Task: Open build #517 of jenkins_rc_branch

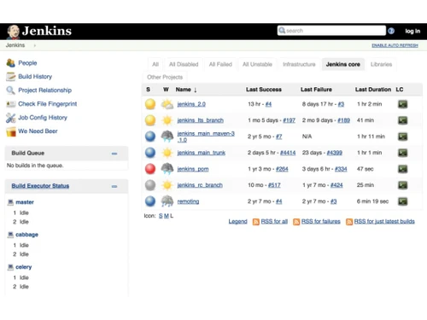Action: 274,185
